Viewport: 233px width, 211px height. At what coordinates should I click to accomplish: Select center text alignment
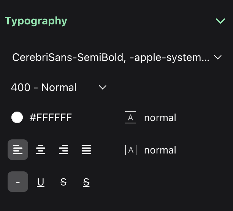[41, 150]
